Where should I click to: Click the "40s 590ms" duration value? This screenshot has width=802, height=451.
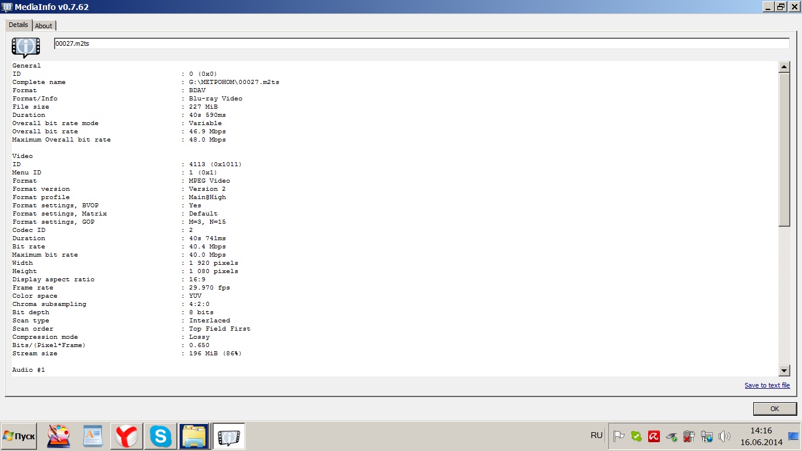click(207, 115)
